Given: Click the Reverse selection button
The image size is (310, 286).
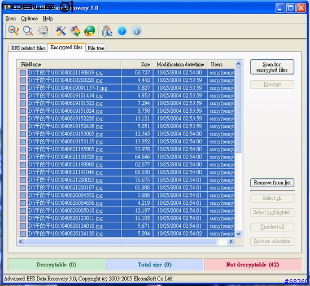Looking at the screenshot, I should pos(272,241).
